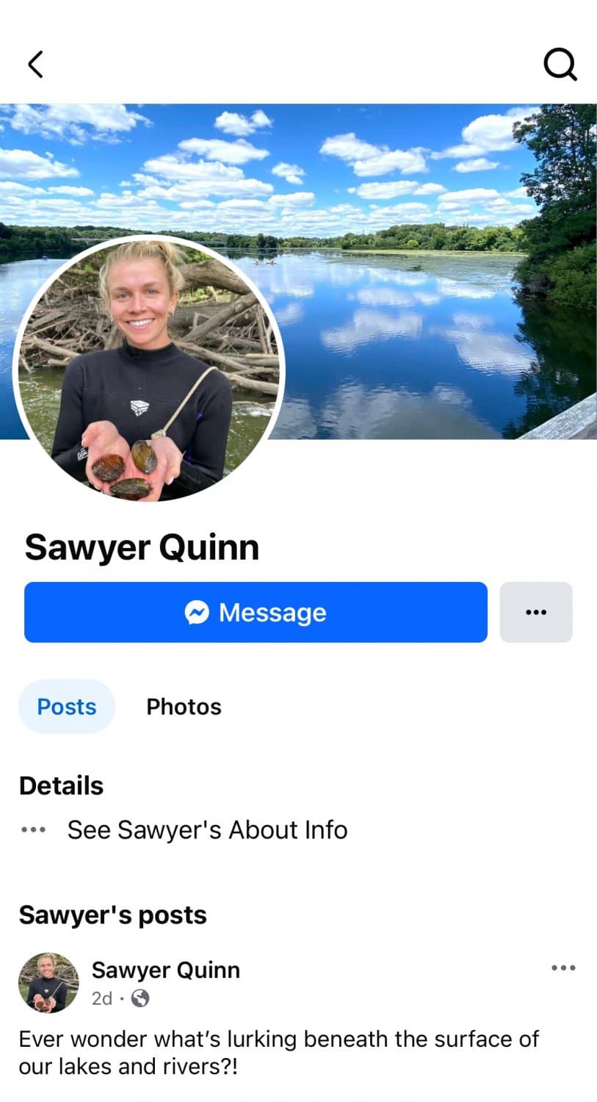Open search with the magnifying glass icon
597x1102 pixels.
tap(560, 65)
